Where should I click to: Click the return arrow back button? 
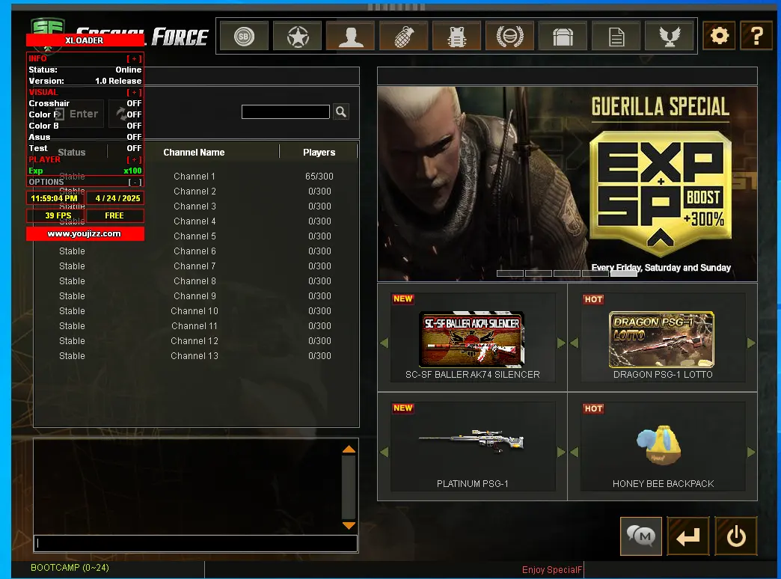[x=688, y=536]
